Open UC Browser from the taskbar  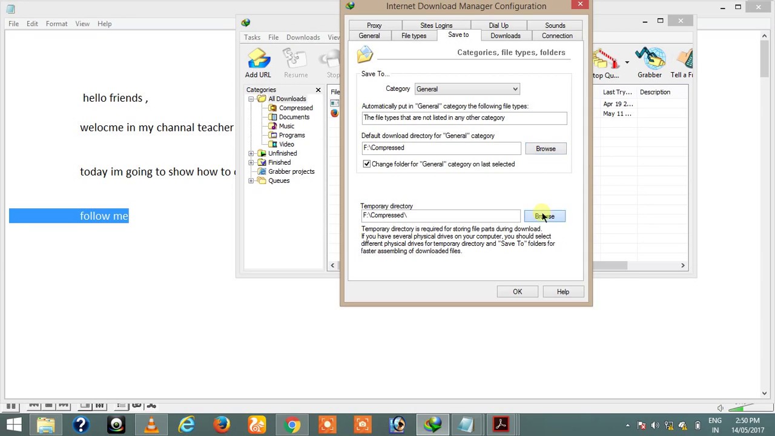pyautogui.click(x=257, y=424)
